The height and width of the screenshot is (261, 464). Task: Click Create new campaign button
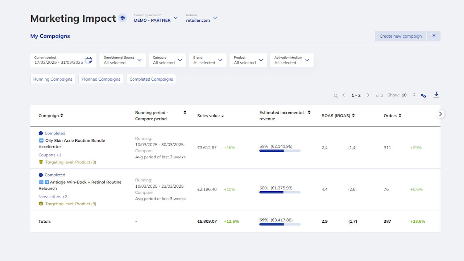tap(400, 36)
